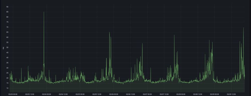The width and height of the screenshot is (251, 96).
Task: Select the 65 value on the y-axis
Action: [7, 32]
